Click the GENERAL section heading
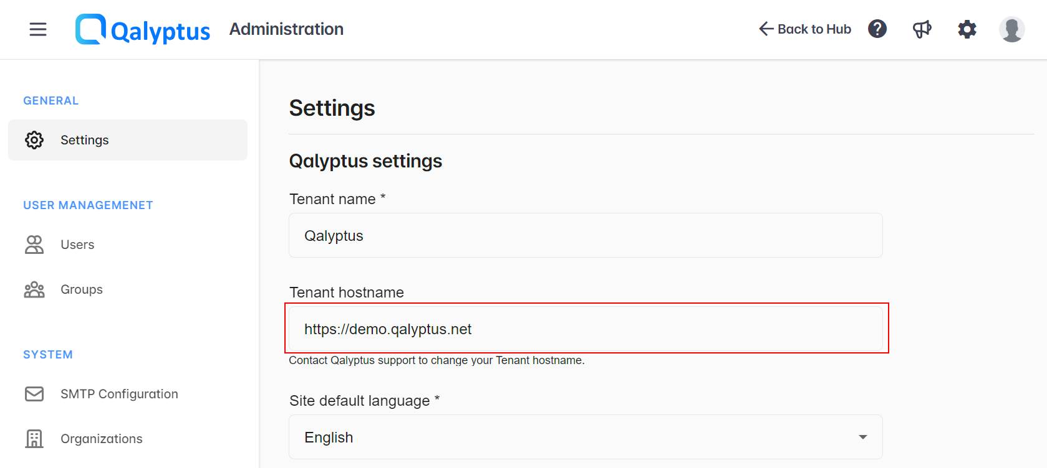Image resolution: width=1047 pixels, height=468 pixels. point(51,101)
